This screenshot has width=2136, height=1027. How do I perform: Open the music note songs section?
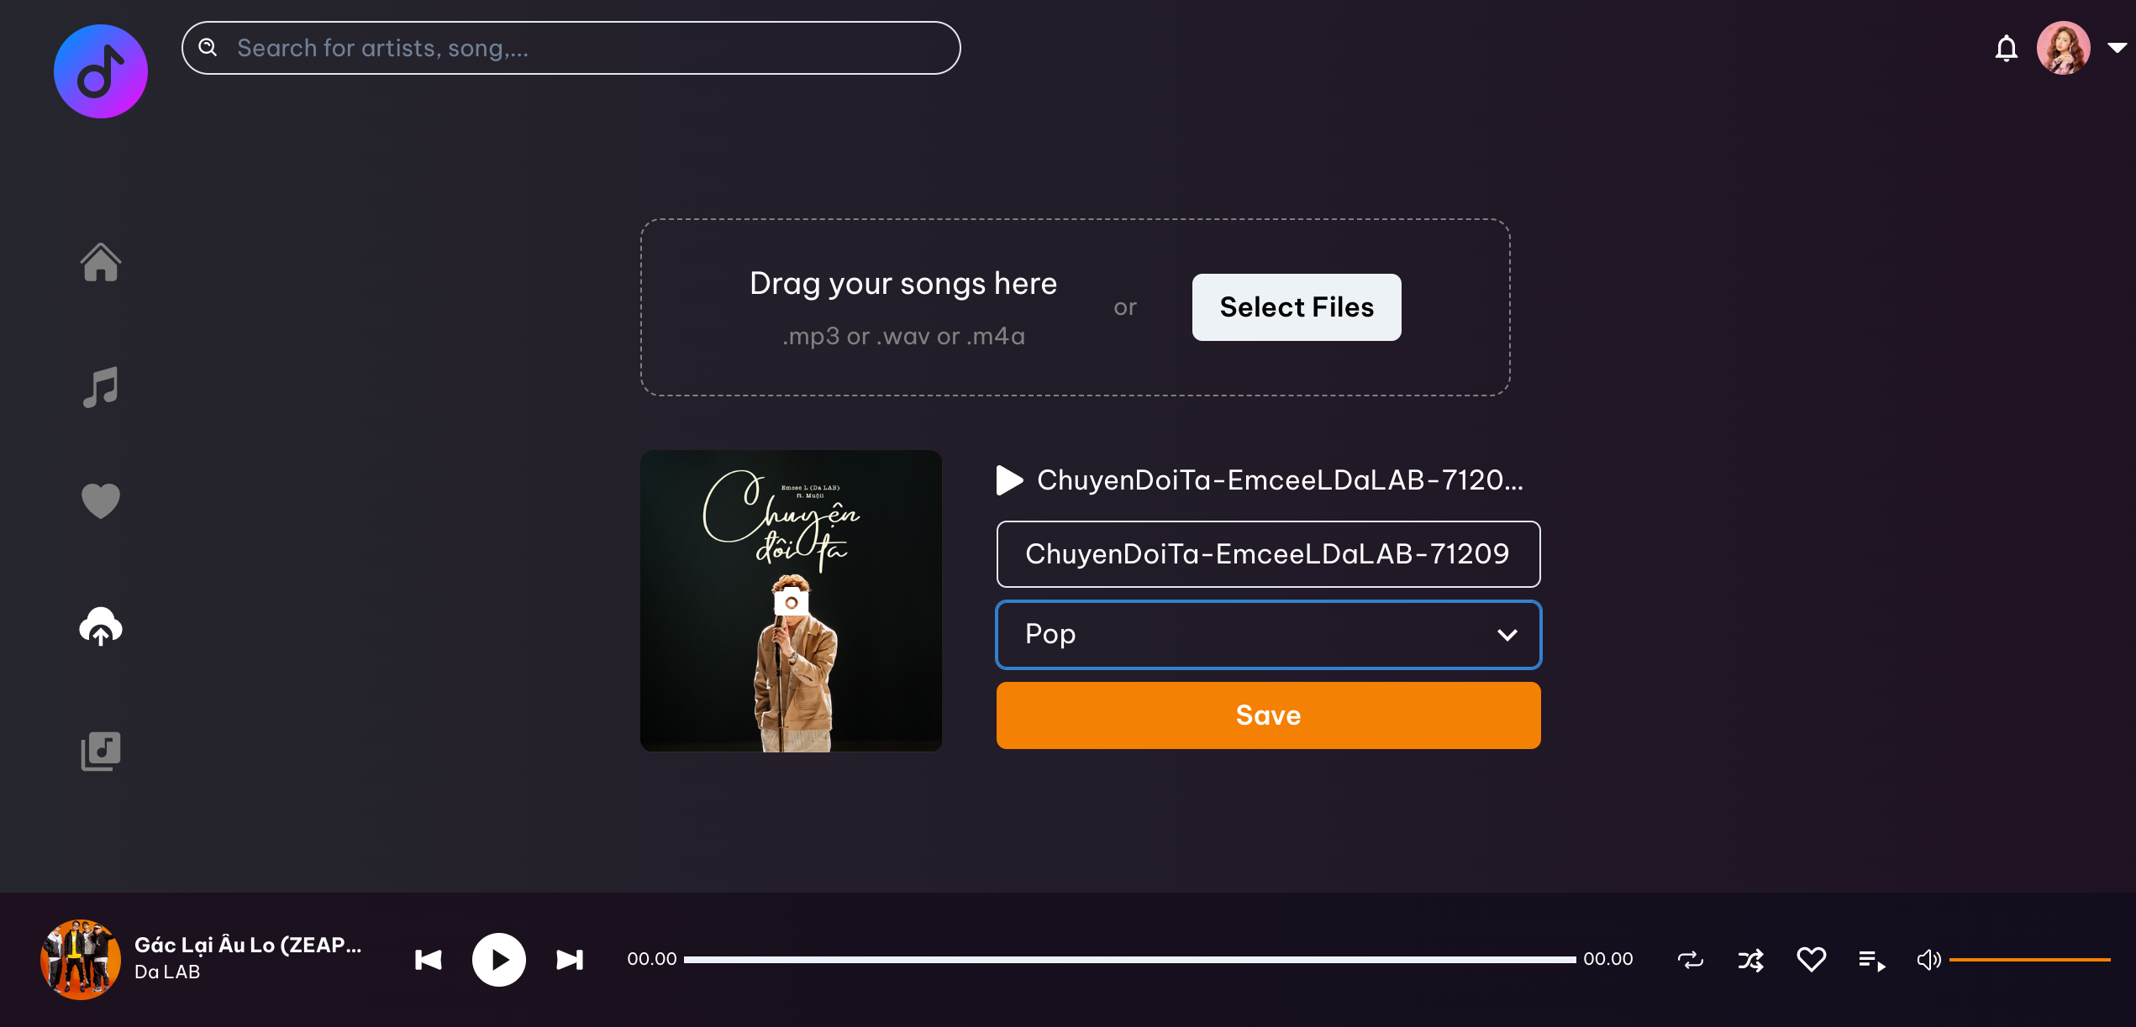(x=101, y=387)
